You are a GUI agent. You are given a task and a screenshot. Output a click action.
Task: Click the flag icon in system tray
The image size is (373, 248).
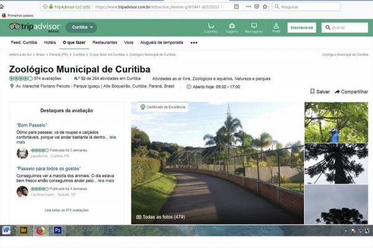pyautogui.click(x=353, y=231)
